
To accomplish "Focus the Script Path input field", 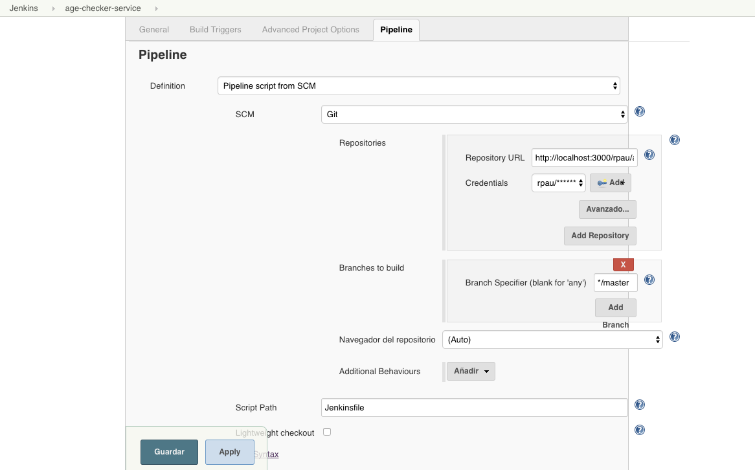I will coord(474,407).
